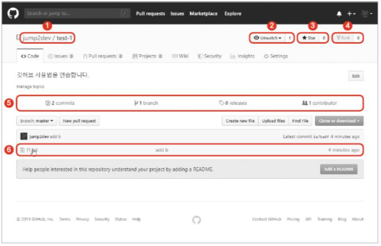Click the watchers count 1

(x=289, y=38)
